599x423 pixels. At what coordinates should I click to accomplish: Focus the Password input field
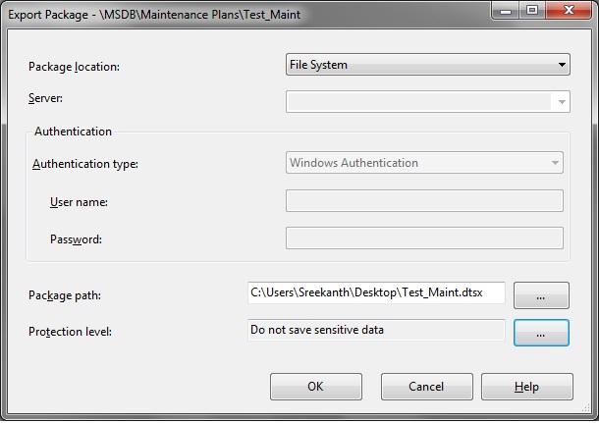tap(423, 238)
